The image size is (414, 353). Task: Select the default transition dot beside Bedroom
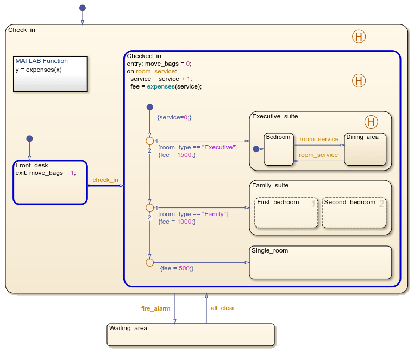pyautogui.click(x=256, y=149)
